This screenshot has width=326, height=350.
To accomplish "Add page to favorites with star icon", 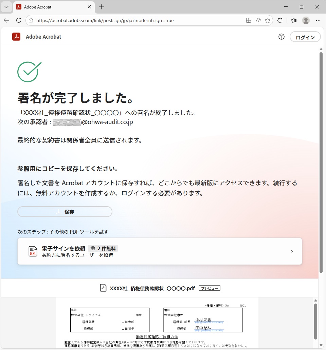I will tap(268, 20).
